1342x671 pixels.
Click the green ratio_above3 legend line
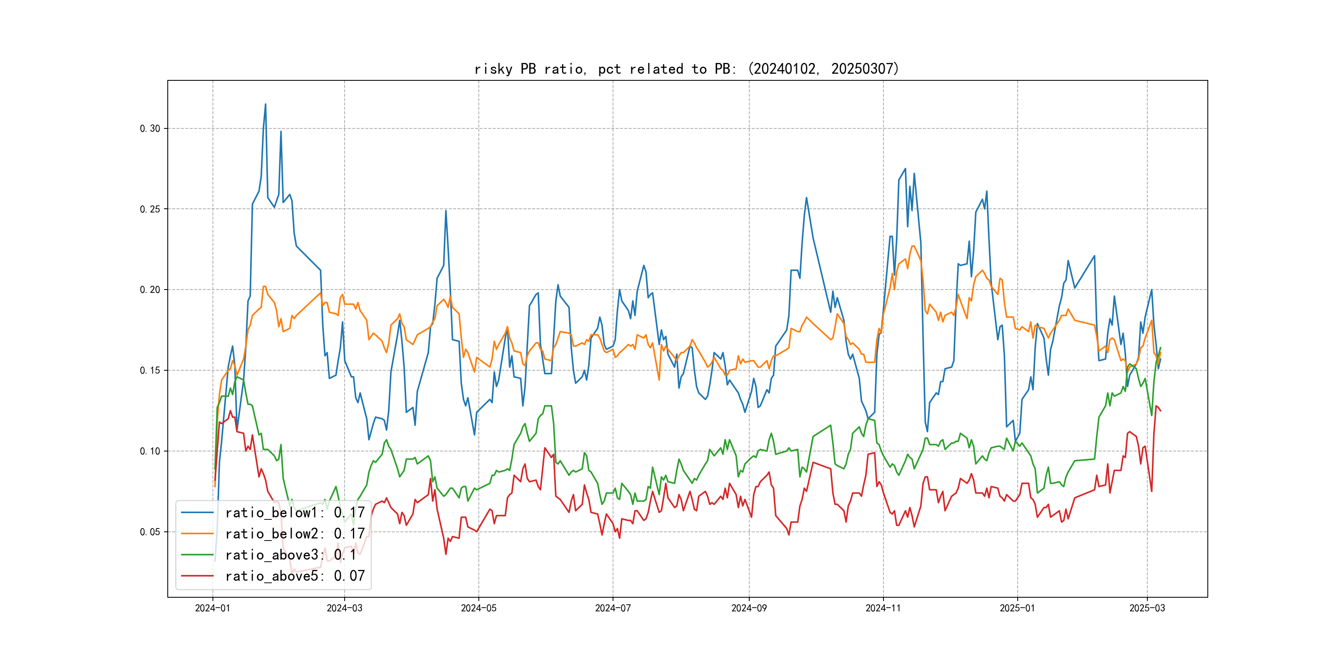(x=197, y=555)
